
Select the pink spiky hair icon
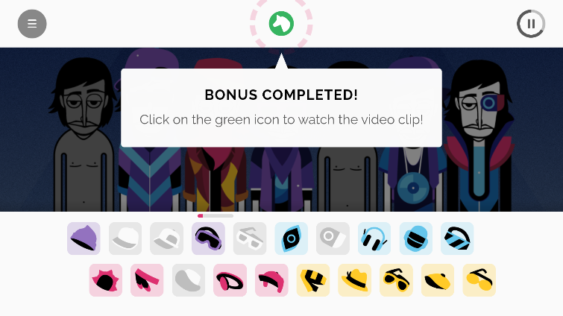[x=106, y=280]
